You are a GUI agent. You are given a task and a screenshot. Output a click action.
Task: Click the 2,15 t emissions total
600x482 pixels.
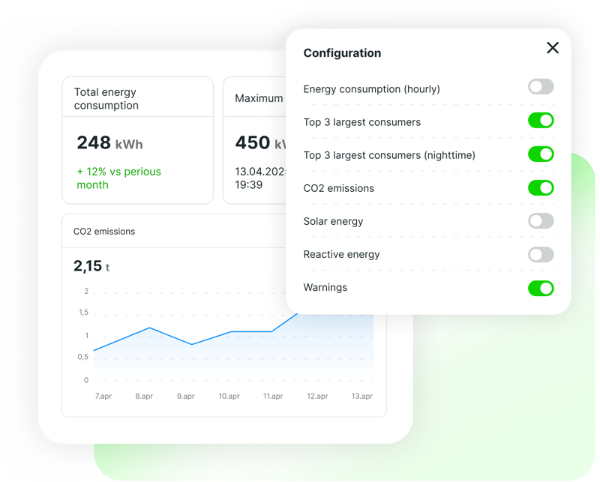click(x=91, y=266)
